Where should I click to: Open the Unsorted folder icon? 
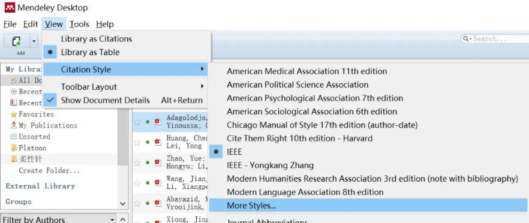(x=14, y=137)
